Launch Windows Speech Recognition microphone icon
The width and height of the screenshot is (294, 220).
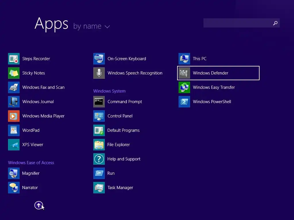pyautogui.click(x=99, y=73)
